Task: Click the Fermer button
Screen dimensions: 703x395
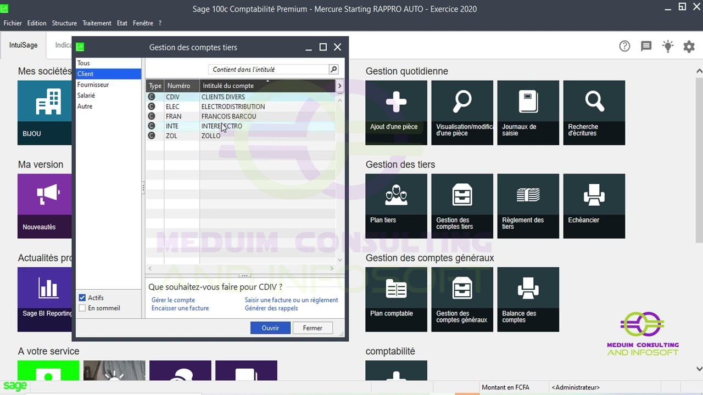Action: tap(313, 328)
